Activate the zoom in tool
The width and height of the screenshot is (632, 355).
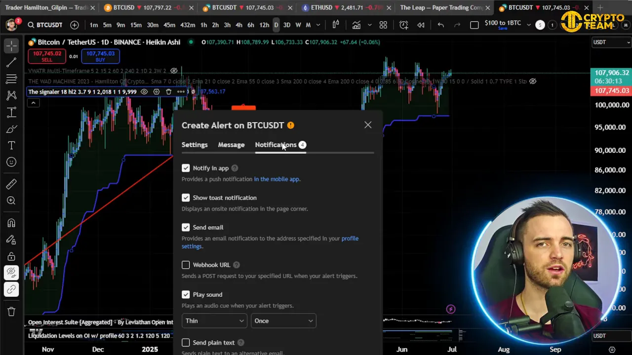click(11, 201)
